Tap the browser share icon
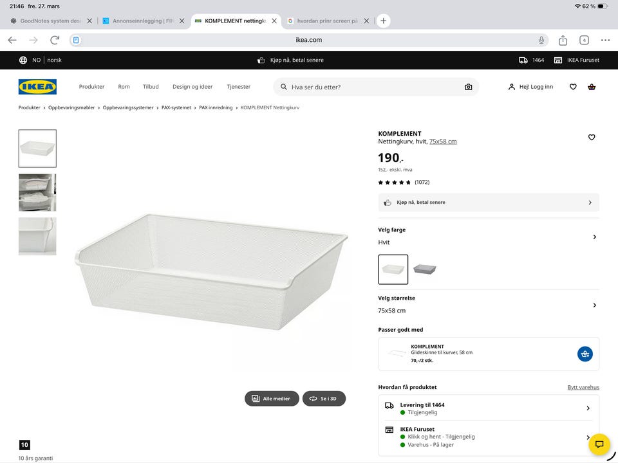The image size is (618, 463). pos(563,40)
